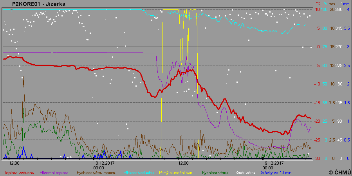Click the red -30 temperature axis value

pos(318,158)
